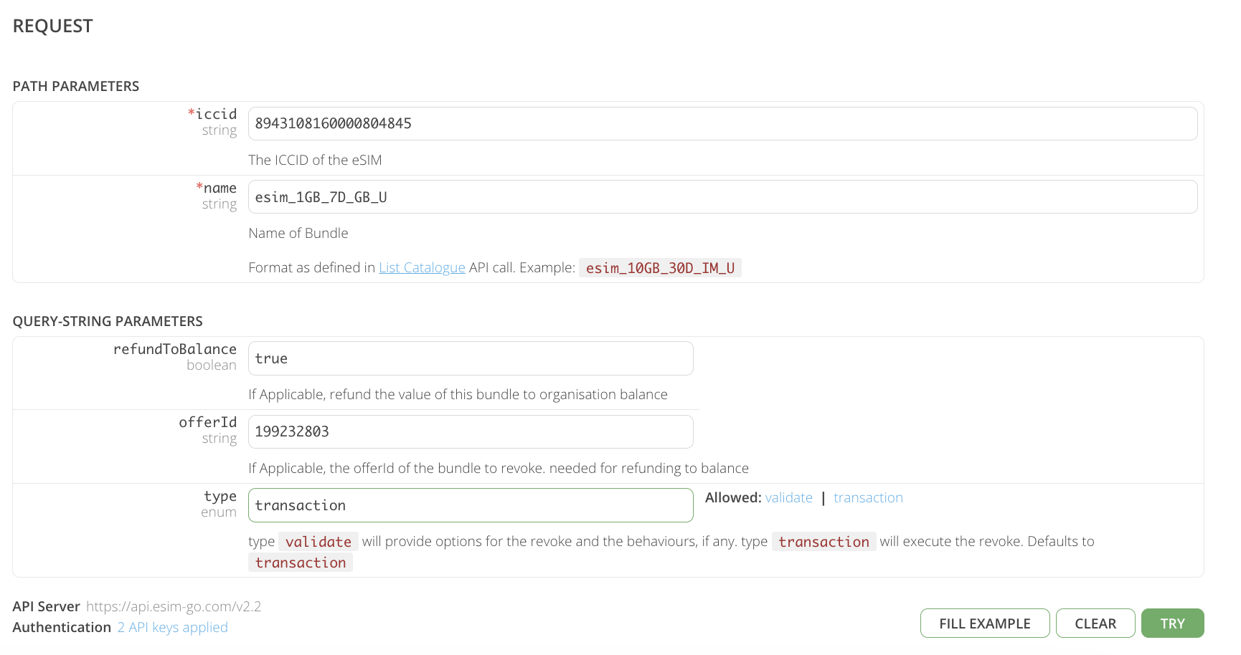Click the 'Name of Bundle' description

point(298,233)
